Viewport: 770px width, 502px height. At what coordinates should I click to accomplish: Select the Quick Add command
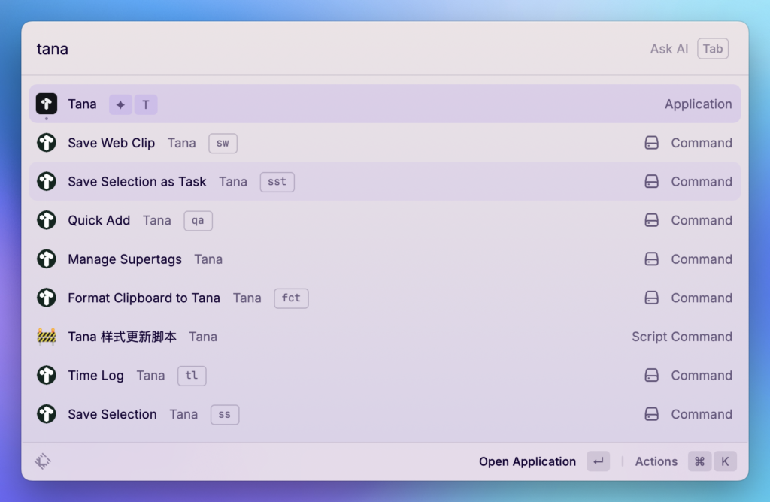[x=385, y=220]
